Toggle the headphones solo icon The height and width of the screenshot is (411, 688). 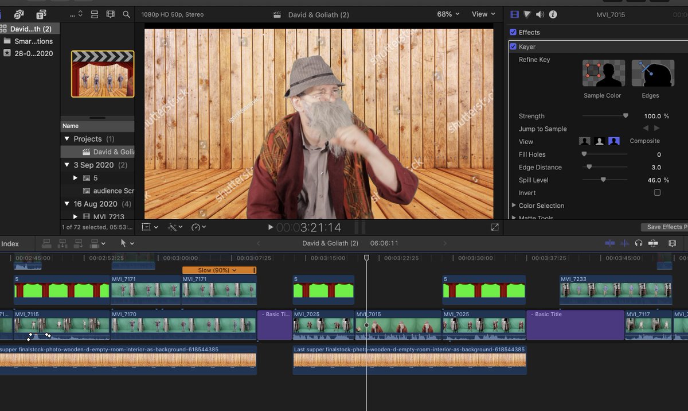(x=639, y=243)
